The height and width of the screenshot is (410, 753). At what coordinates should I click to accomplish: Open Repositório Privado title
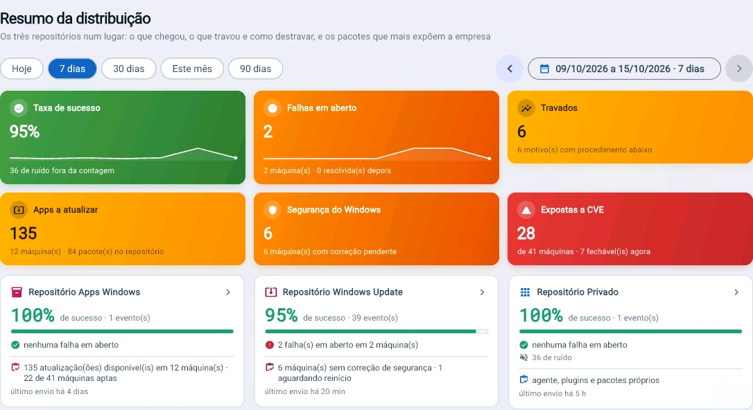tap(578, 292)
